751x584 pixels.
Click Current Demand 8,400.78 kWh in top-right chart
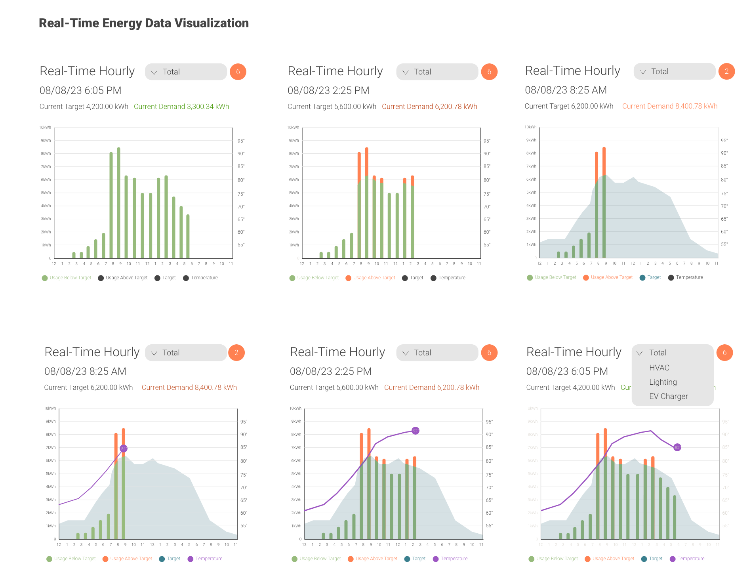669,106
